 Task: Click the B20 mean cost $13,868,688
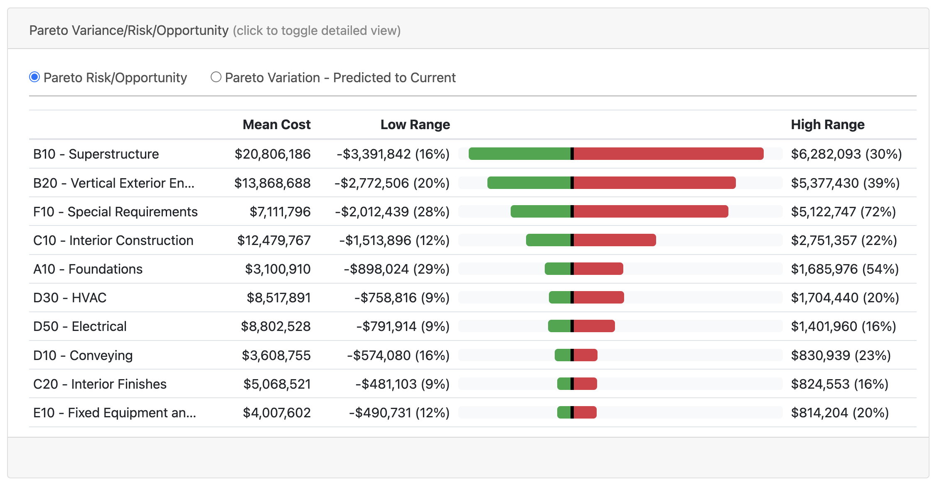[x=272, y=183]
